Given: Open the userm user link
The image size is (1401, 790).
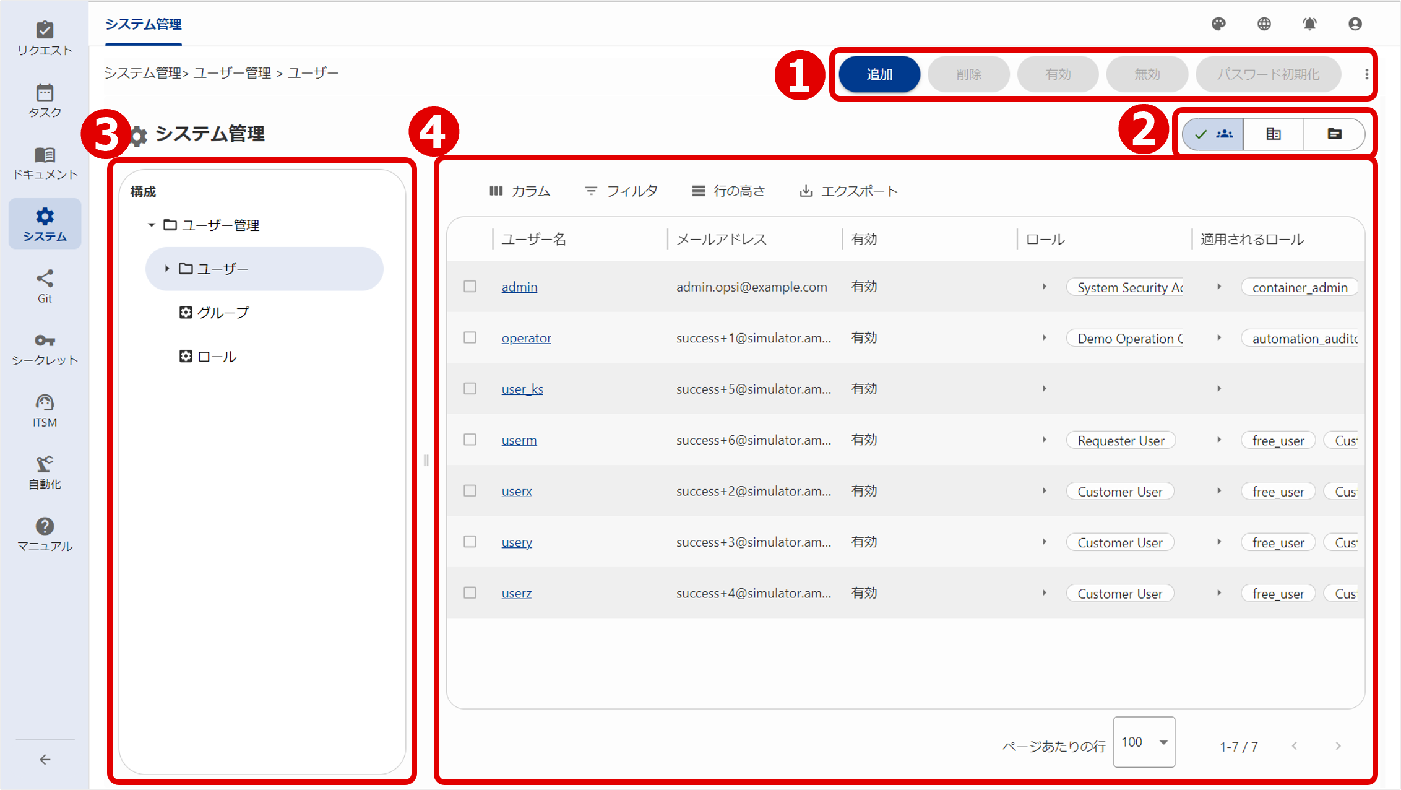Looking at the screenshot, I should (519, 440).
